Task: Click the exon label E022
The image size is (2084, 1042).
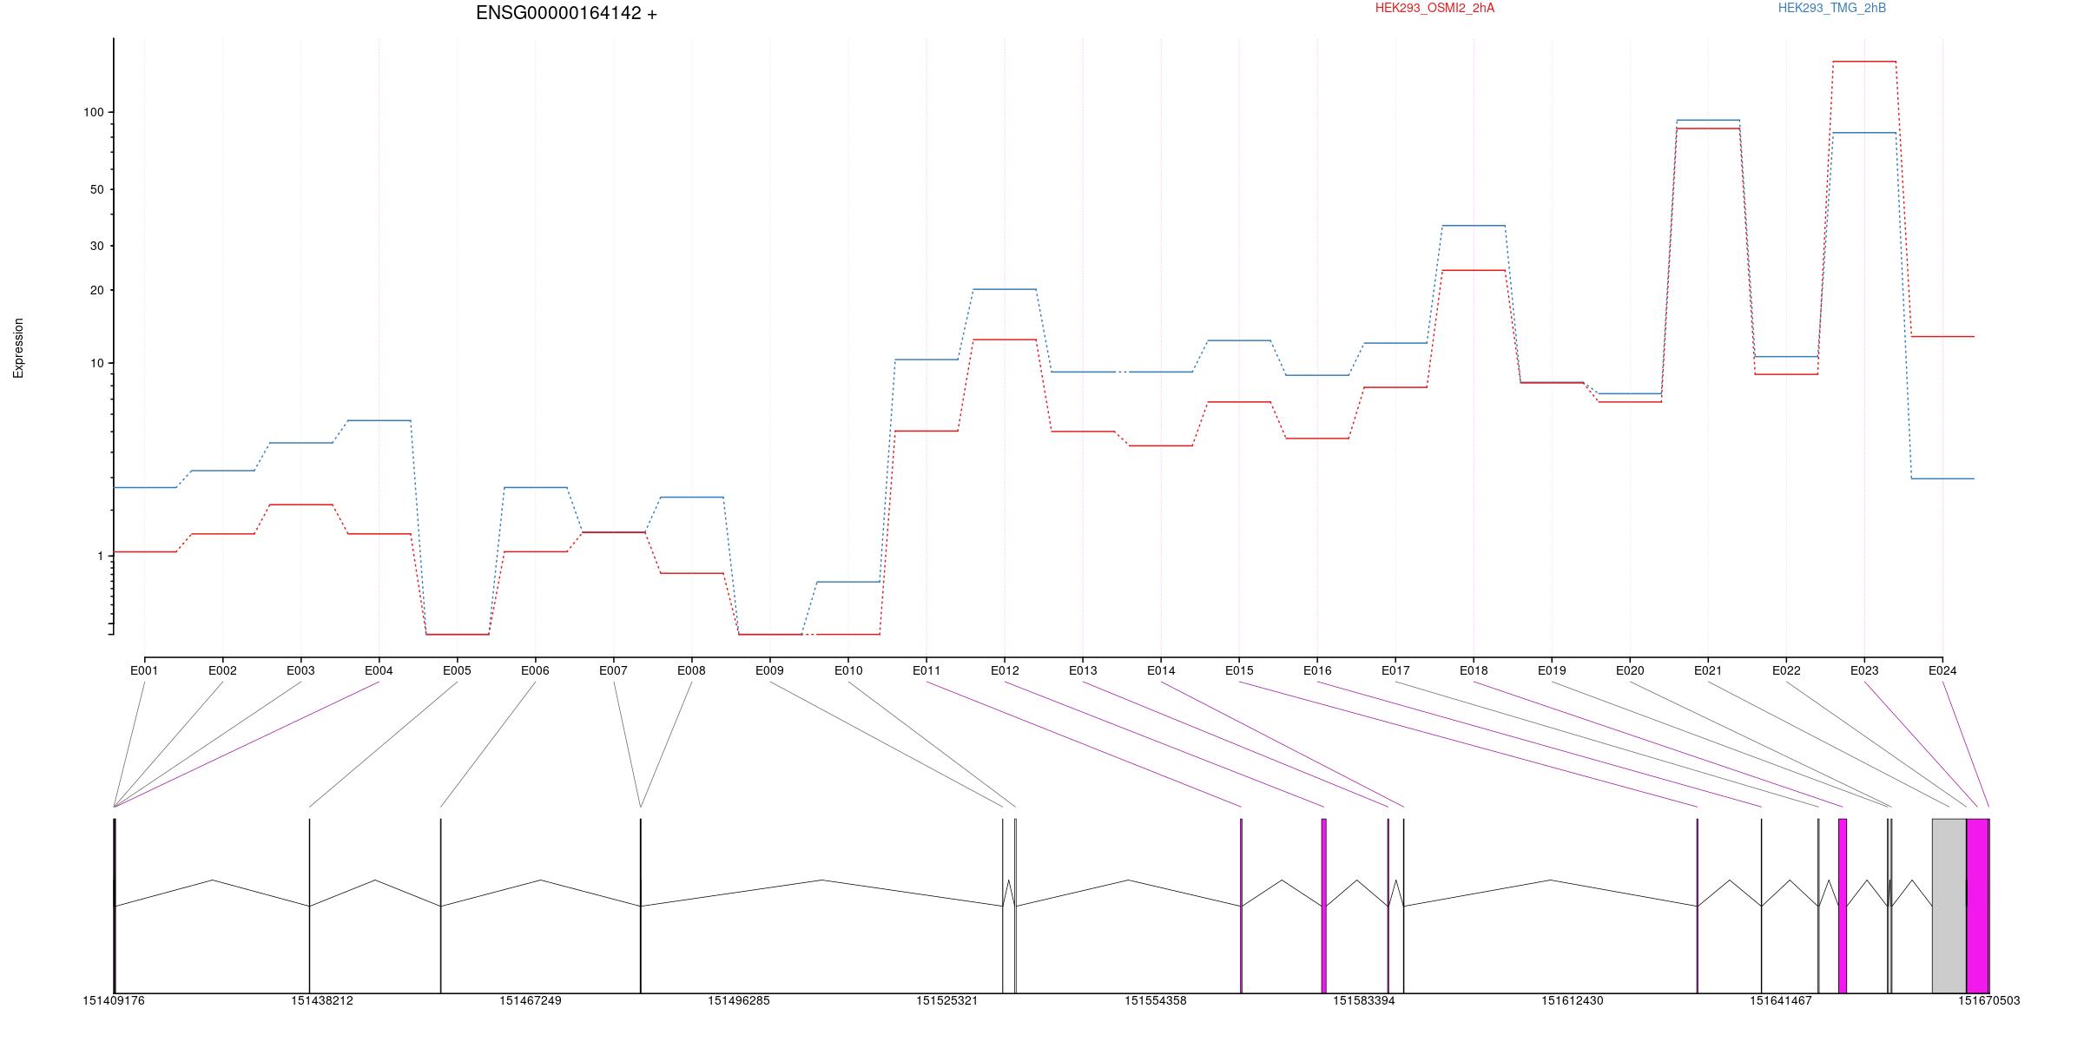Action: click(x=1786, y=670)
